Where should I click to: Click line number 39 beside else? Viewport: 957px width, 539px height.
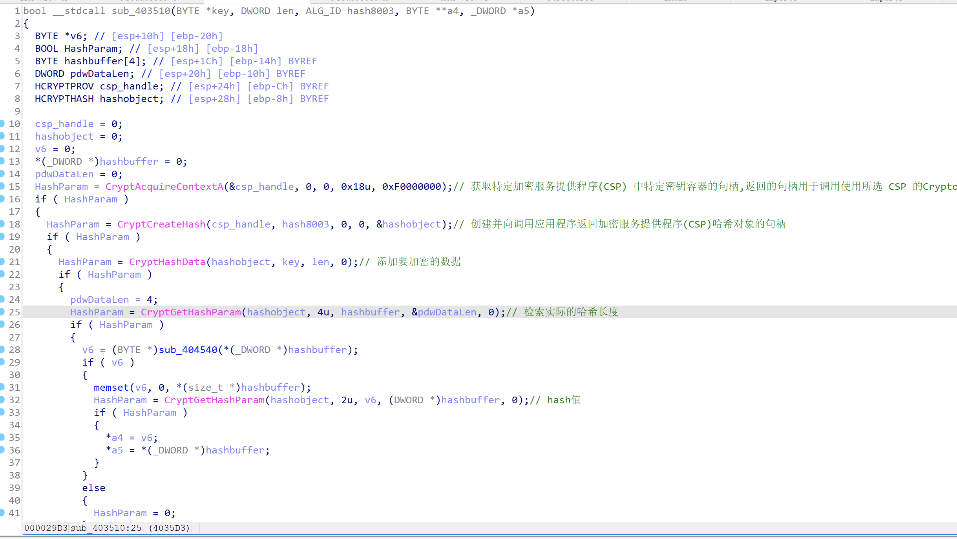pos(14,488)
